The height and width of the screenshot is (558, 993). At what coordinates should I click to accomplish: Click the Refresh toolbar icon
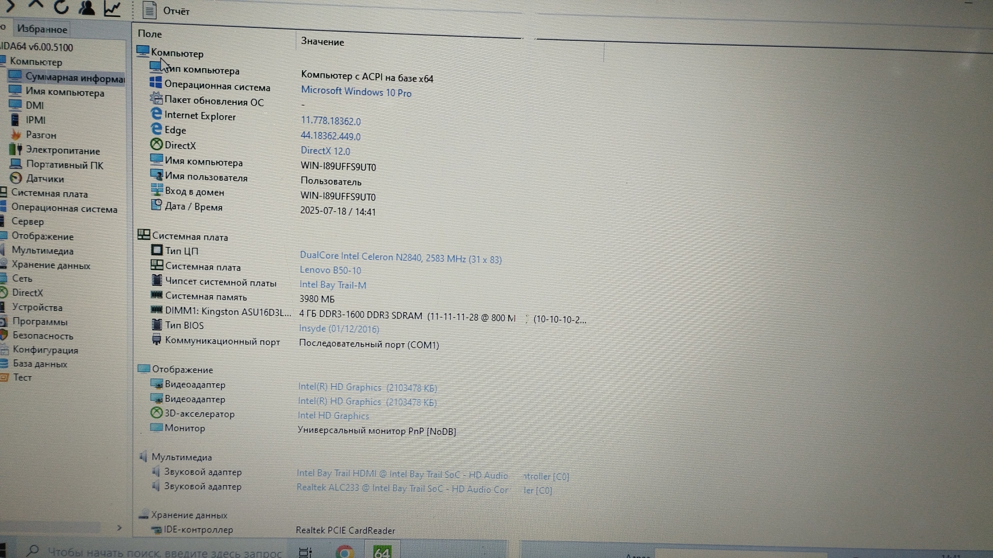pyautogui.click(x=61, y=7)
